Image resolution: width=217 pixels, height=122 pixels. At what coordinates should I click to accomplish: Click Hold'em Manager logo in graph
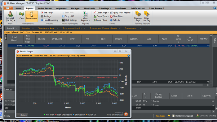click(126, 114)
